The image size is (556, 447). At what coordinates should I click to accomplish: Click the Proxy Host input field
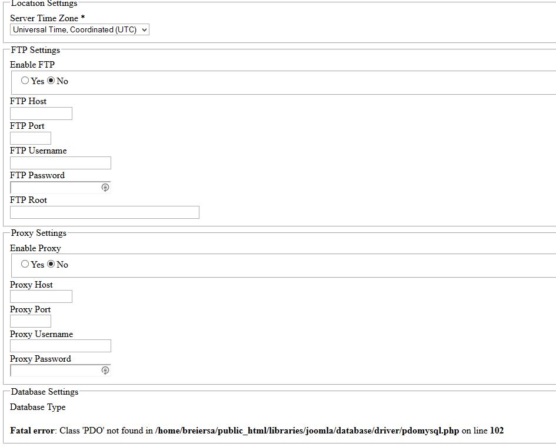point(41,296)
